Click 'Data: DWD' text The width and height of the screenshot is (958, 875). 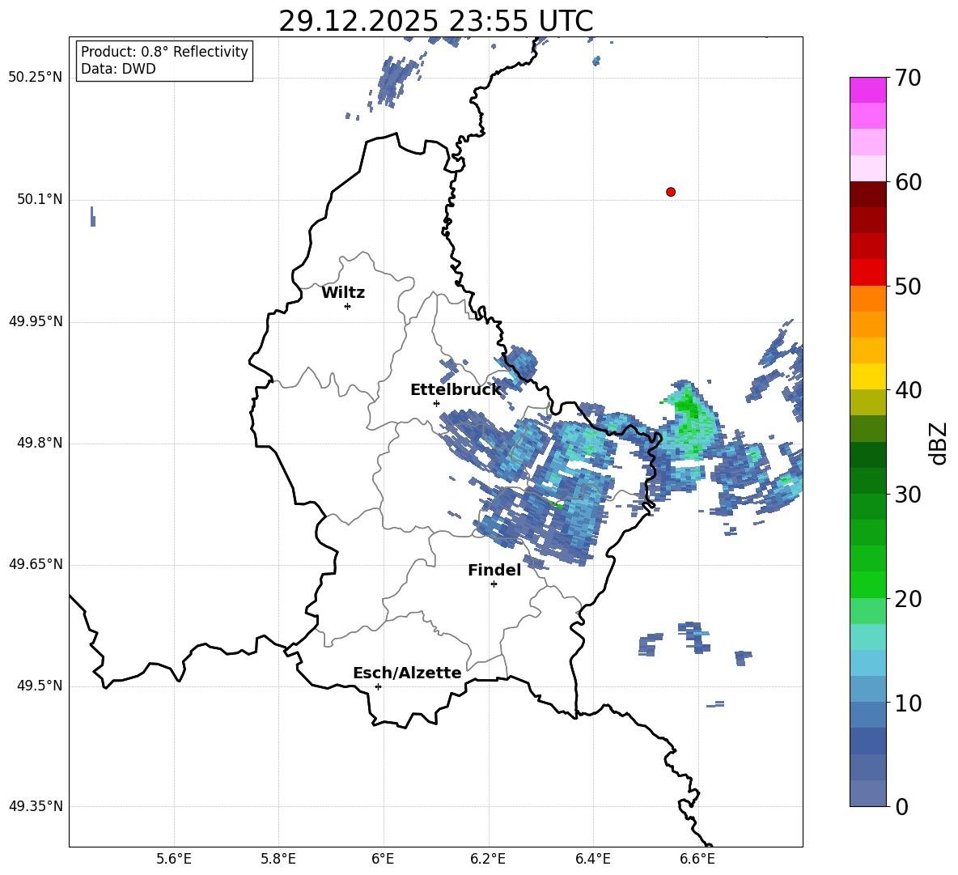pyautogui.click(x=118, y=69)
